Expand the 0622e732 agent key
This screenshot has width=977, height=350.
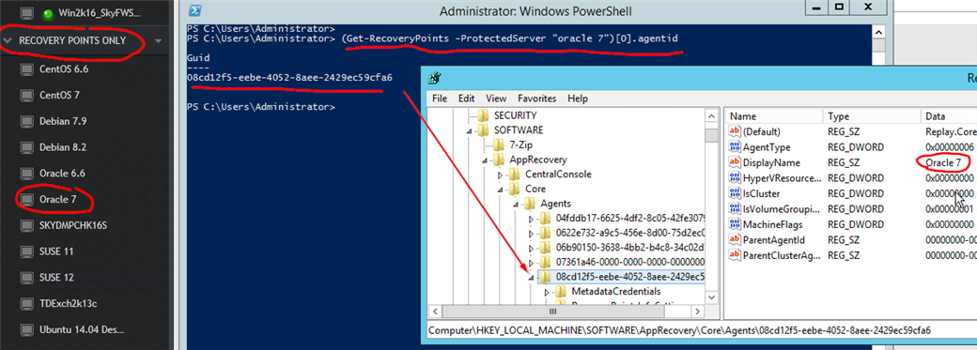coord(531,234)
